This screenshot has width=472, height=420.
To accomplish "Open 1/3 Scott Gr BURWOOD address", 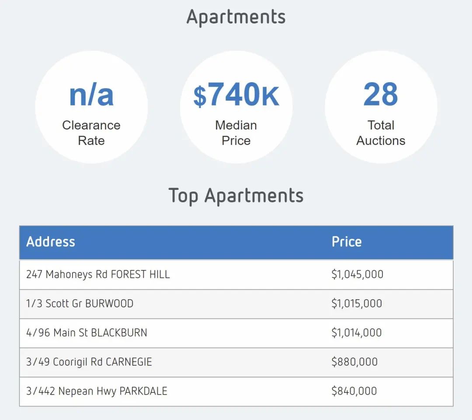I will click(80, 303).
